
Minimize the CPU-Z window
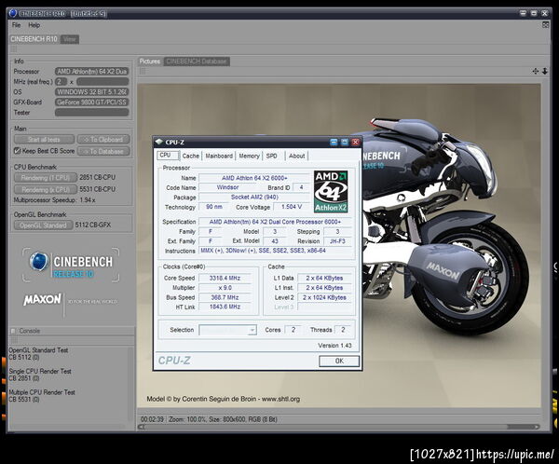click(x=334, y=142)
